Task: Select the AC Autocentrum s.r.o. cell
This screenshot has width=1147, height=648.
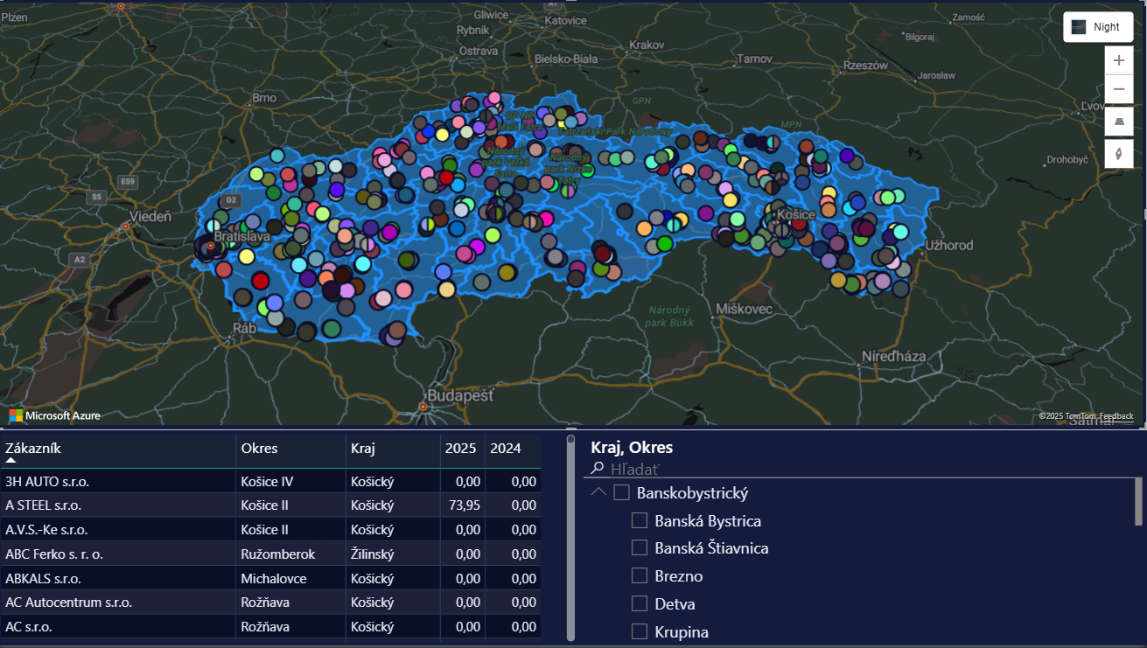Action: coord(117,603)
